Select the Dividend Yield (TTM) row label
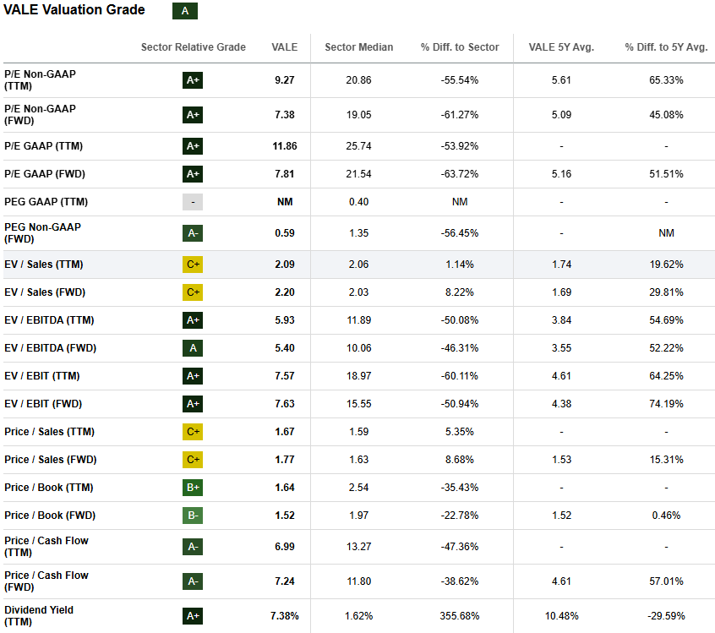715x633 pixels. point(39,615)
